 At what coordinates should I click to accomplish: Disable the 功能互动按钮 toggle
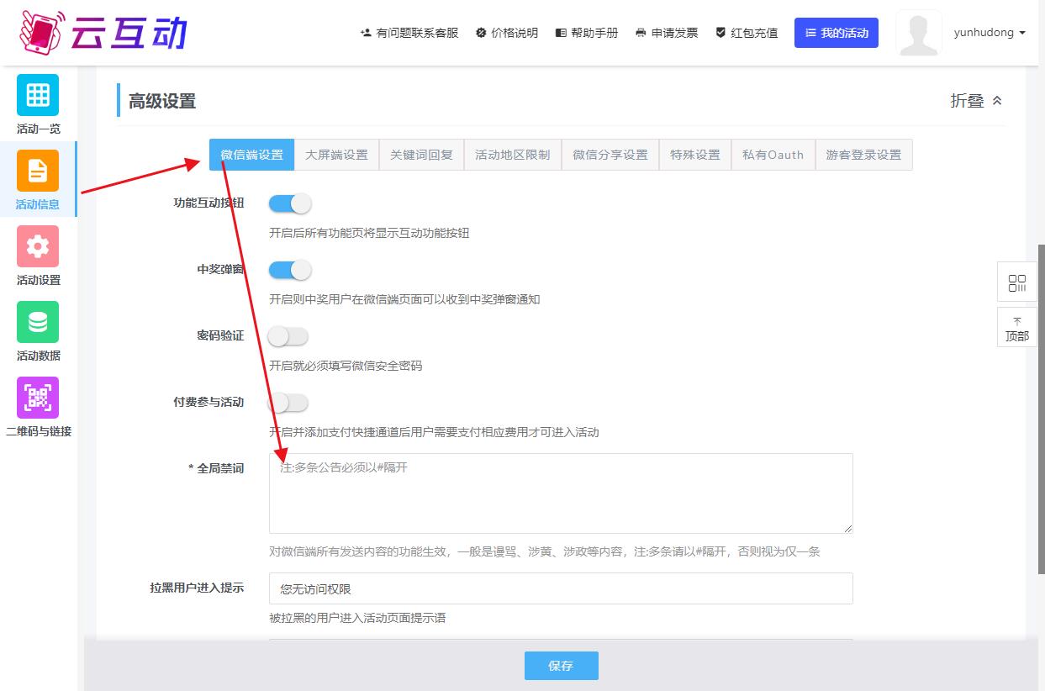click(x=289, y=203)
